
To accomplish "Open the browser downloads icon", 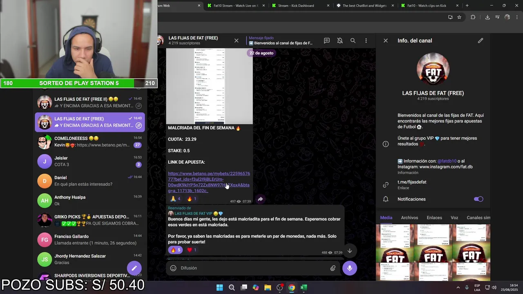I will pyautogui.click(x=487, y=17).
